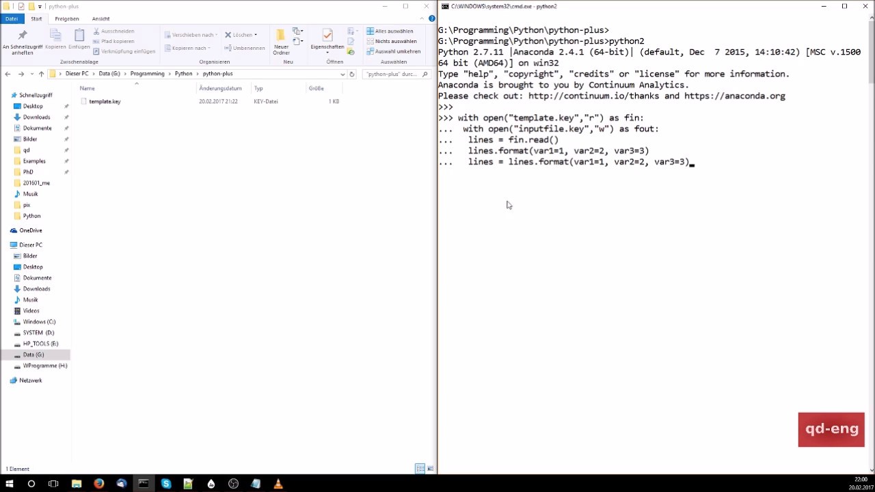Select OneDrive in the navigation pane
Image resolution: width=875 pixels, height=492 pixels.
coord(31,230)
